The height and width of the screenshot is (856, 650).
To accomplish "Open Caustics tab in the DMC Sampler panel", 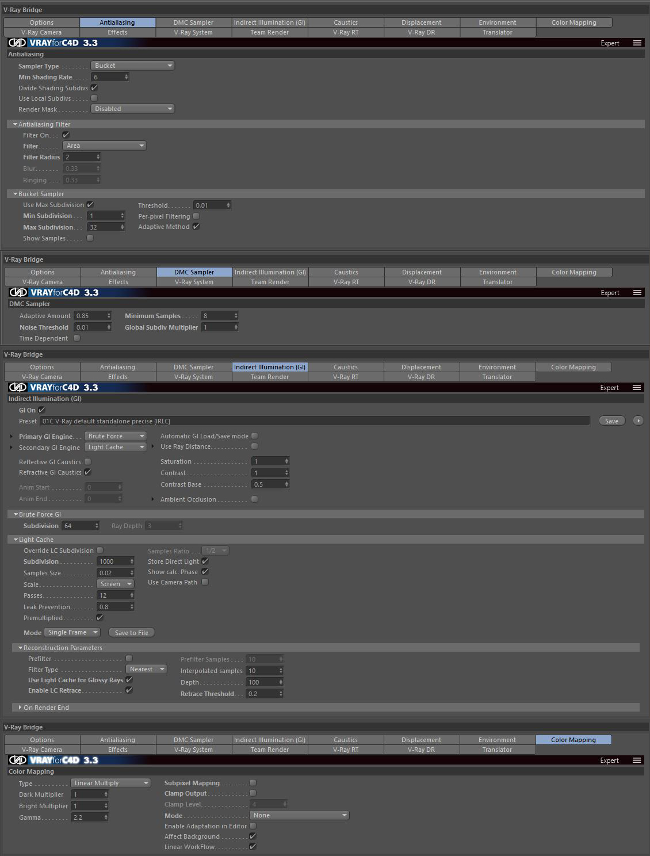I will (x=346, y=272).
